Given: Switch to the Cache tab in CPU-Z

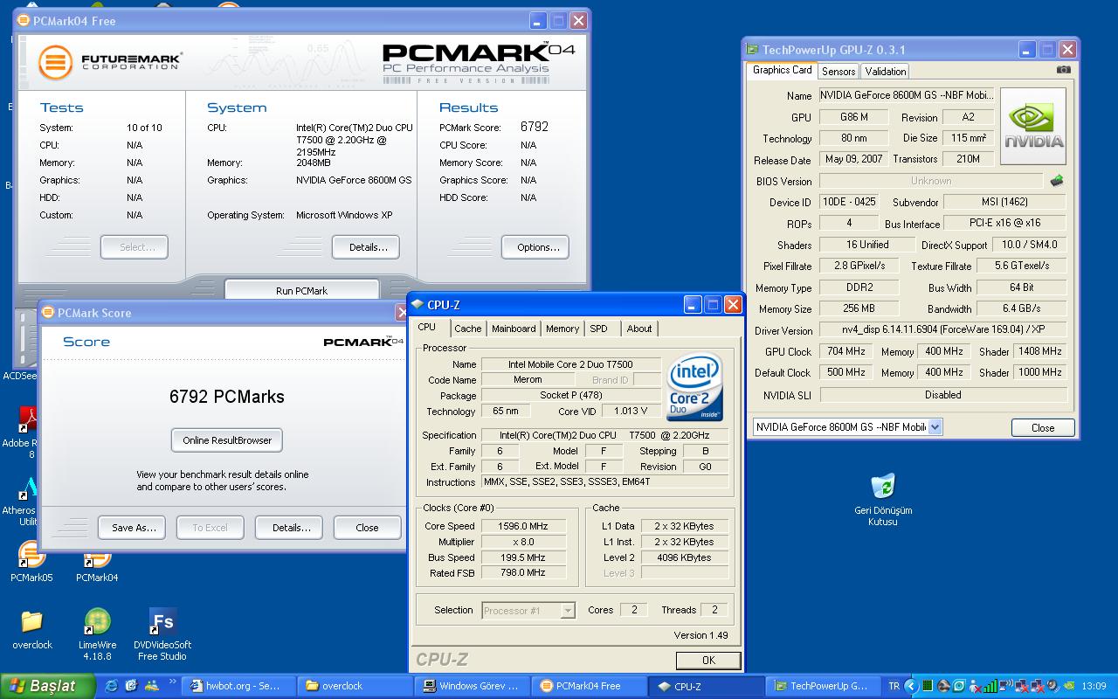Looking at the screenshot, I should pos(467,329).
